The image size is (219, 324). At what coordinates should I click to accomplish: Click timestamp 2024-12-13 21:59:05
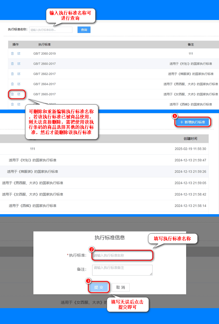pyautogui.click(x=190, y=183)
